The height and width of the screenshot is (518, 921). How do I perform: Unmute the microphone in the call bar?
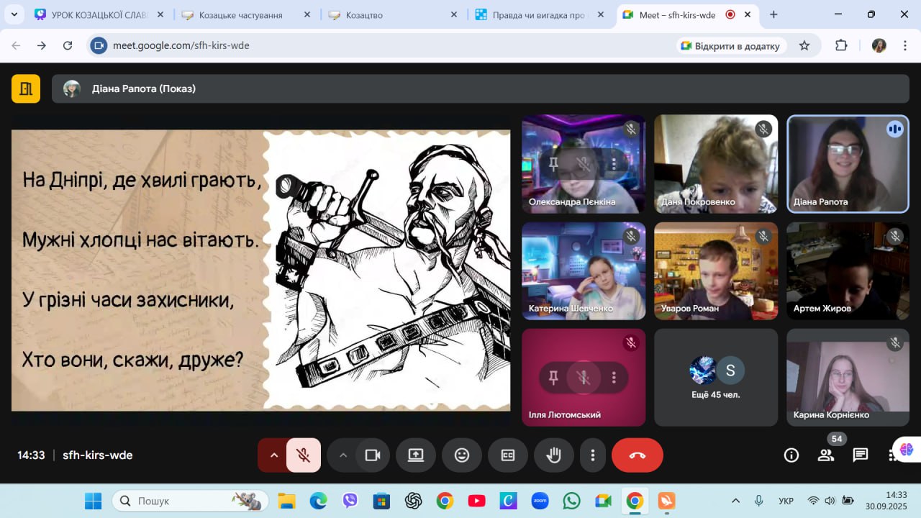(x=304, y=455)
